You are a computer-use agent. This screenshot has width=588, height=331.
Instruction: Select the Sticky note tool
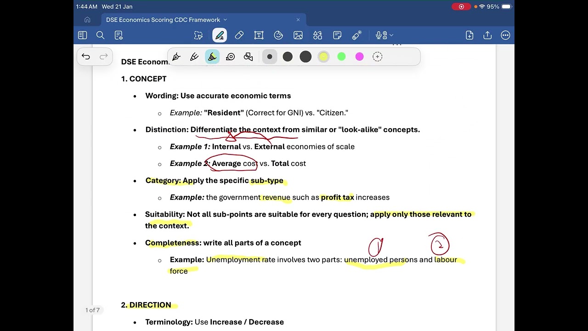pos(337,35)
